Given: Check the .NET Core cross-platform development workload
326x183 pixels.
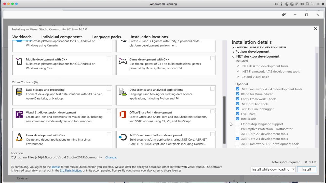Looking at the screenshot, I should point(212,134).
